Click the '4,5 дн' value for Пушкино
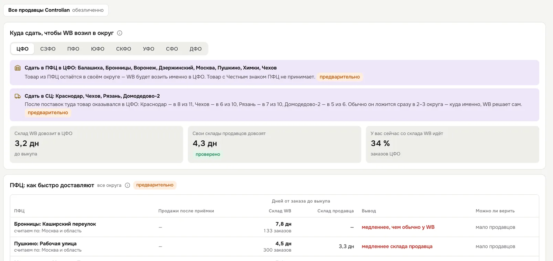 click(283, 244)
